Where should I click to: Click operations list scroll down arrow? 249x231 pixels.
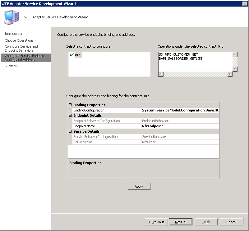[235, 69]
